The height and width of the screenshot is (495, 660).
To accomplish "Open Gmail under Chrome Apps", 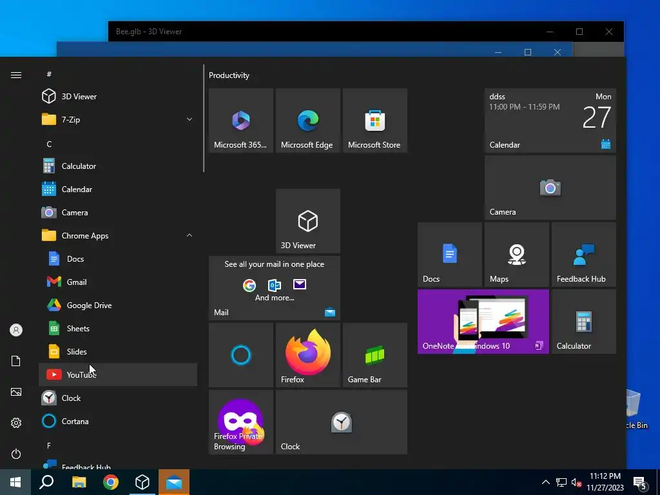I will click(x=118, y=282).
